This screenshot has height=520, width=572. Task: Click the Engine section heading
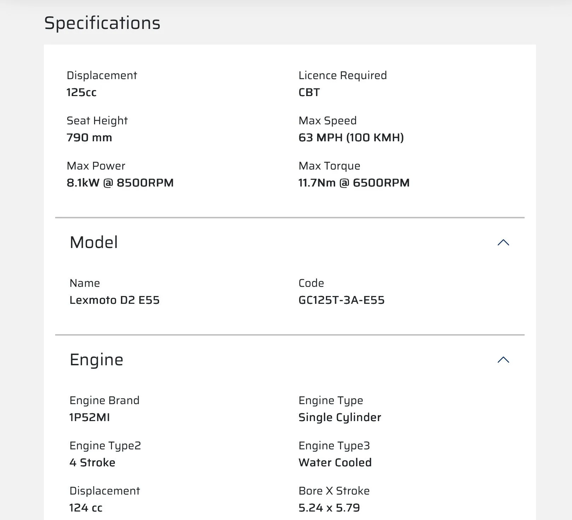tap(96, 360)
